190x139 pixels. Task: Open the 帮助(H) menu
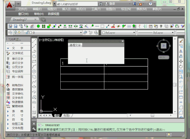39,14
